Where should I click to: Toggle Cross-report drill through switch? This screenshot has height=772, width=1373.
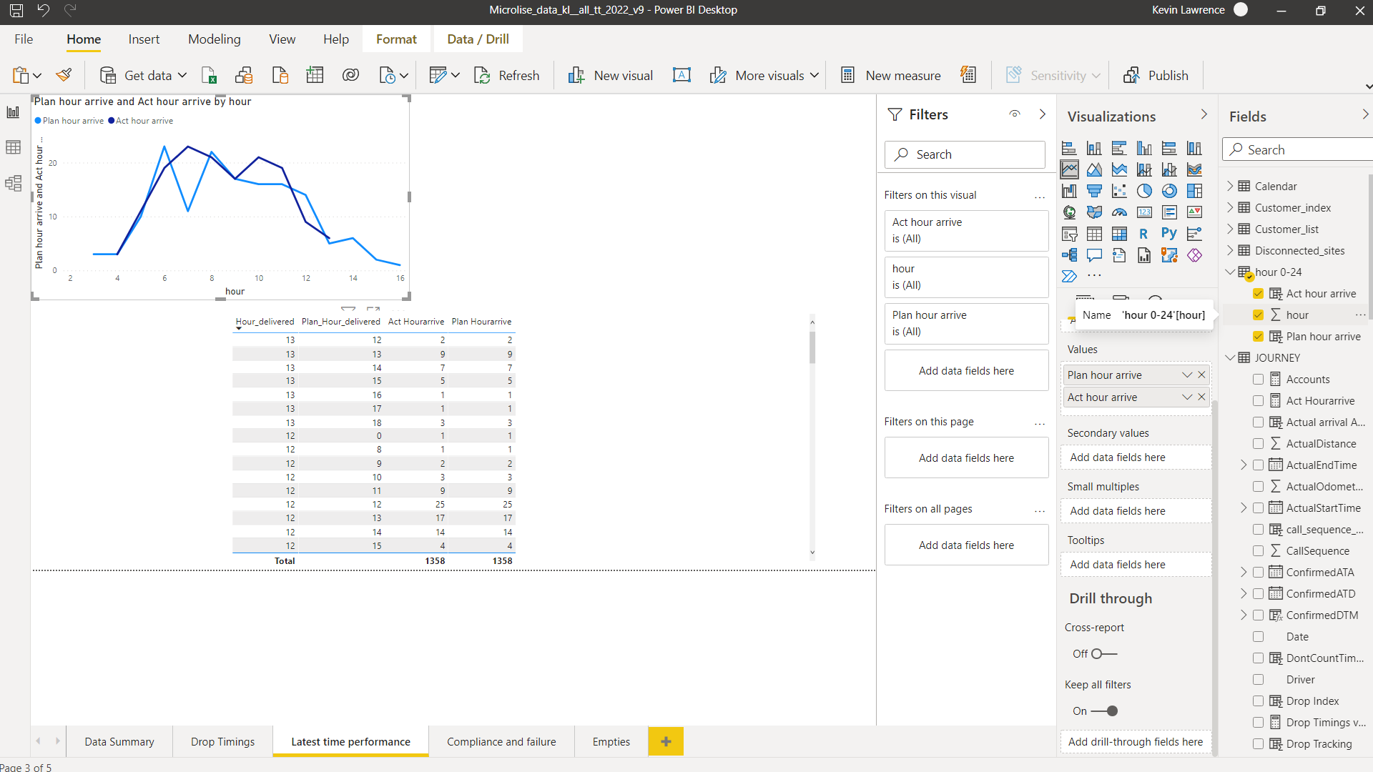(1103, 653)
